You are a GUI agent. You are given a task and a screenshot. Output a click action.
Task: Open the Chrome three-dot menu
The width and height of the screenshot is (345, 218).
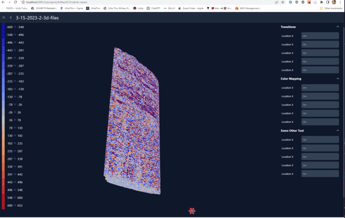[340, 2]
